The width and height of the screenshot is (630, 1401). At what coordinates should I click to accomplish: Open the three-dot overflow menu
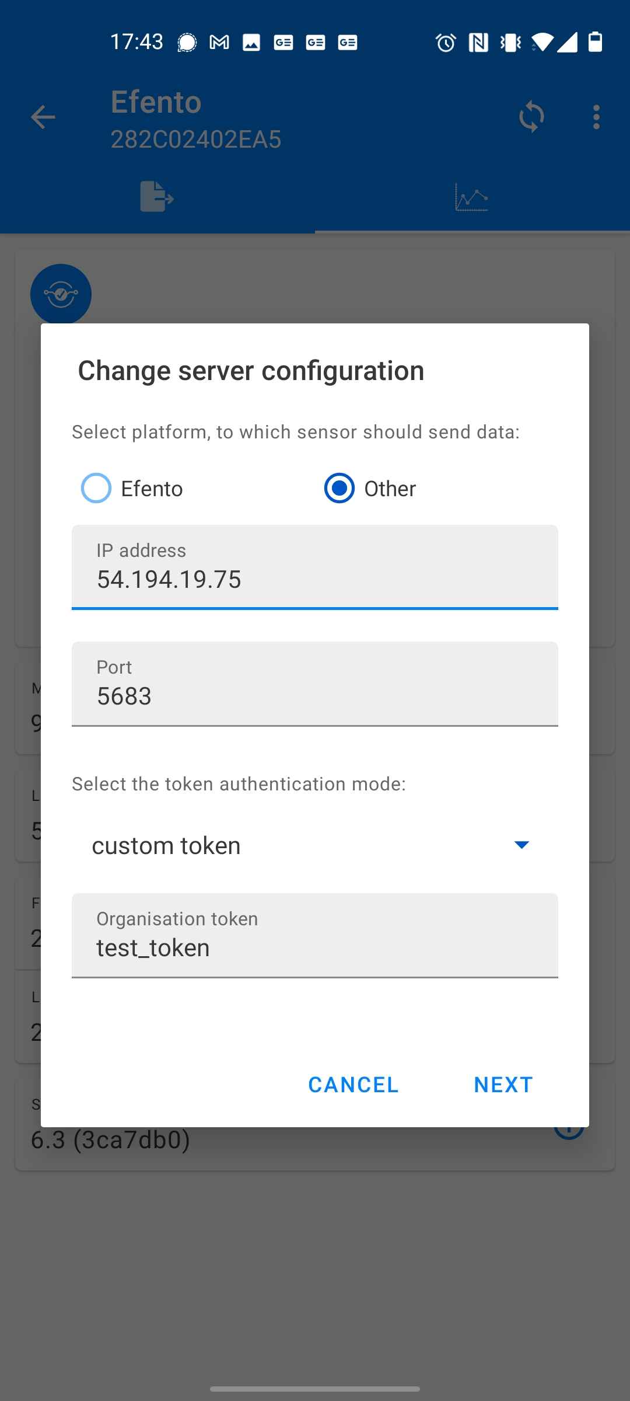pos(596,117)
